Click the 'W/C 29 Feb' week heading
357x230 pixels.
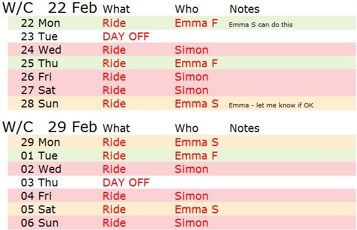tap(50, 128)
